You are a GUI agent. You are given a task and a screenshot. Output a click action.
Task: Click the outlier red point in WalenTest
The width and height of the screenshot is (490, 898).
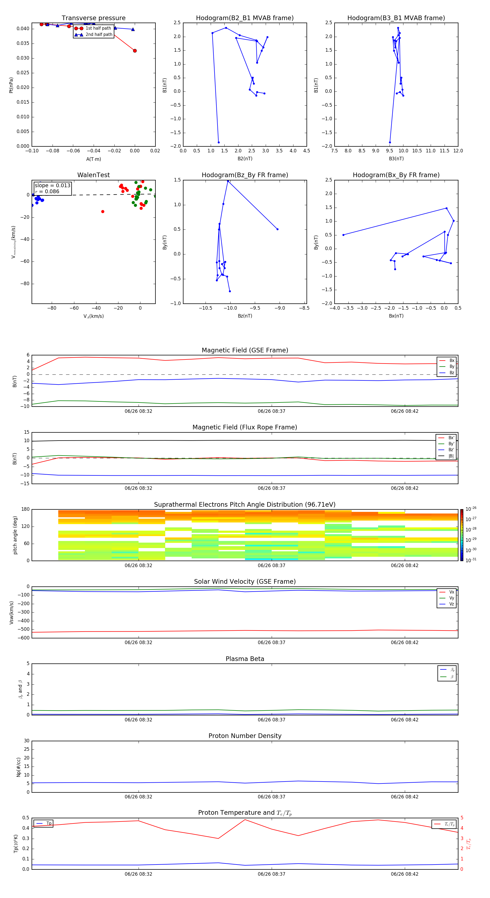tap(103, 212)
